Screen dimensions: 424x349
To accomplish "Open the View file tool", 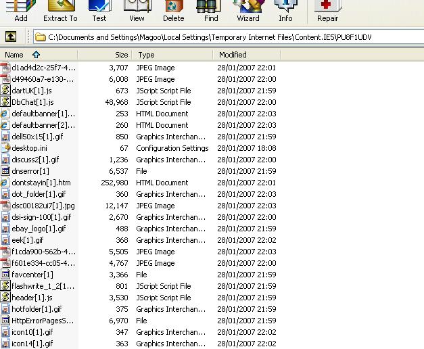I will point(137,9).
